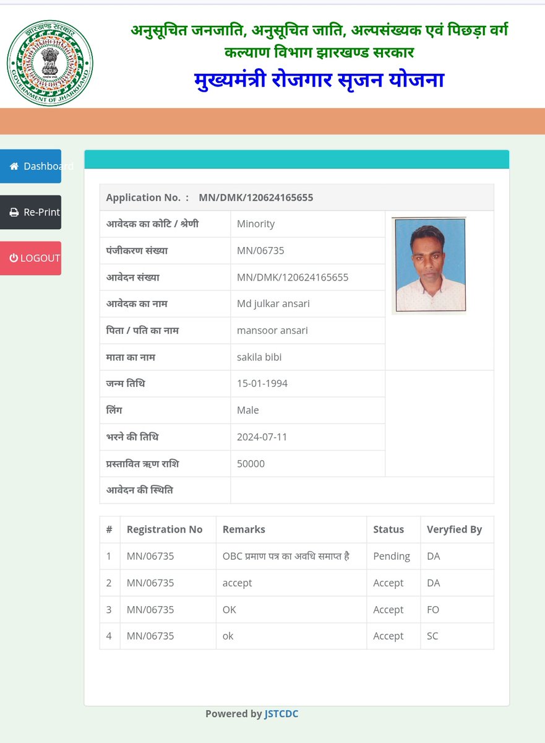Image resolution: width=545 pixels, height=743 pixels.
Task: Select registration number MN/06735 in details table
Action: pos(260,251)
